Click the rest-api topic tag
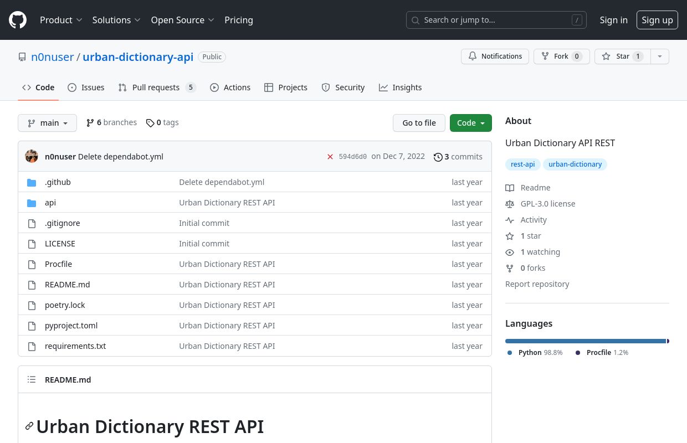The height and width of the screenshot is (443, 687). (523, 164)
